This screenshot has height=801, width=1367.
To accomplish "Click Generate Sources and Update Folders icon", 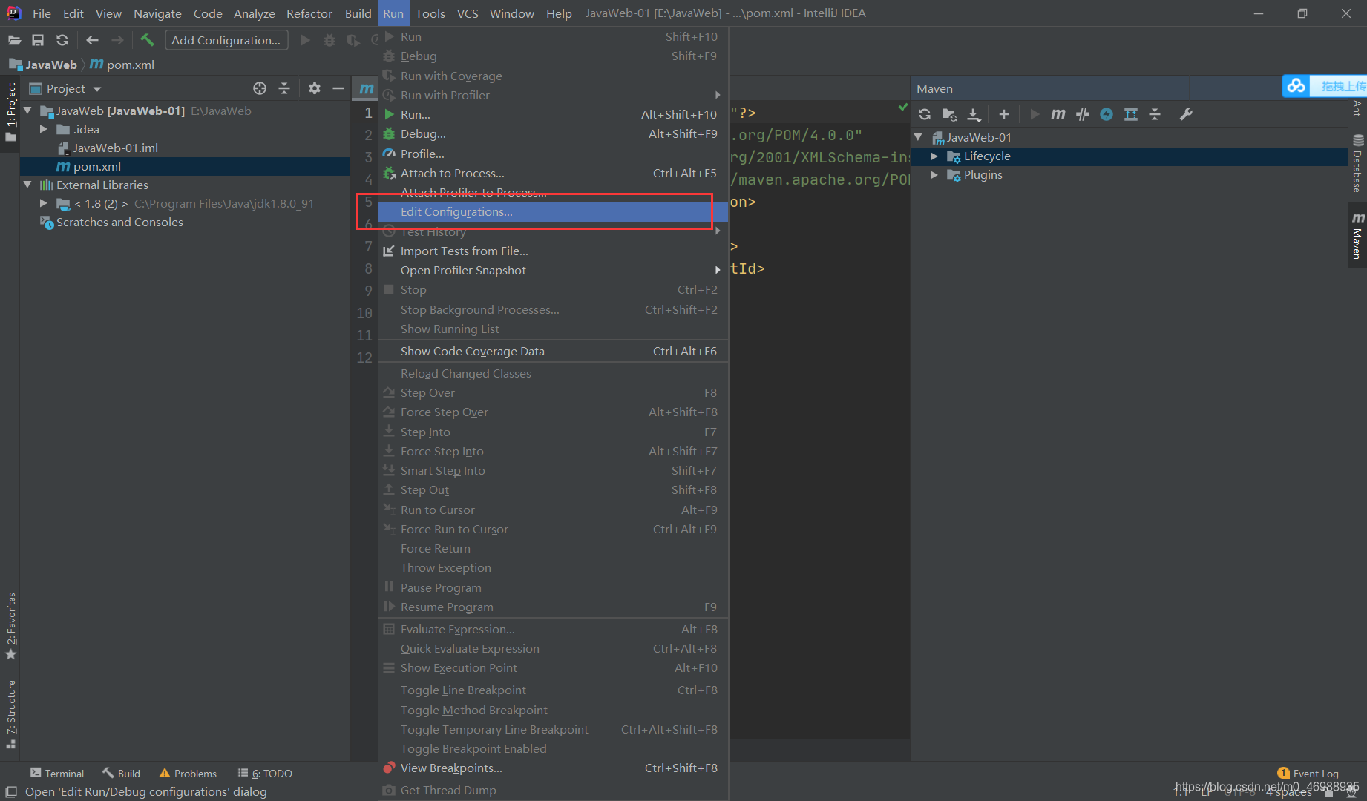I will point(949,114).
